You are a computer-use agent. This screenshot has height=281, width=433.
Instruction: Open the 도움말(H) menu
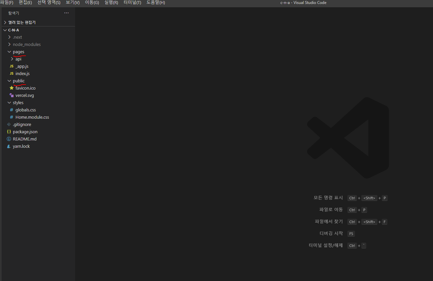[156, 3]
